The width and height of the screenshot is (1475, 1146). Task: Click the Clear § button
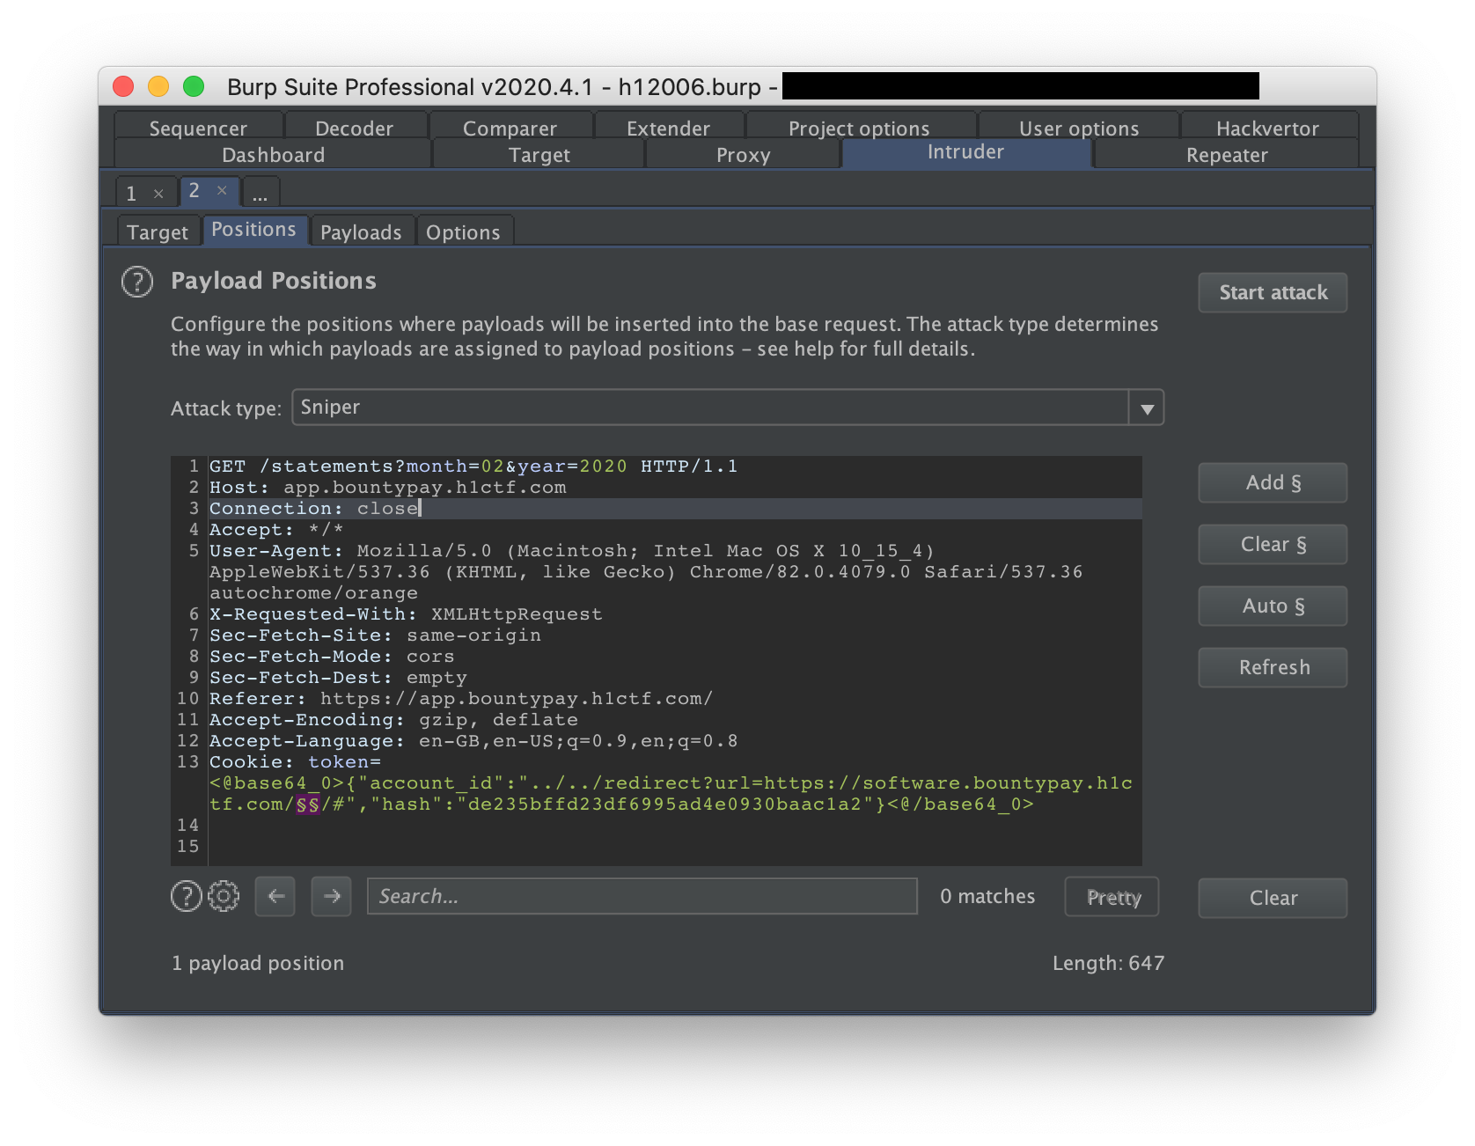[x=1273, y=544]
